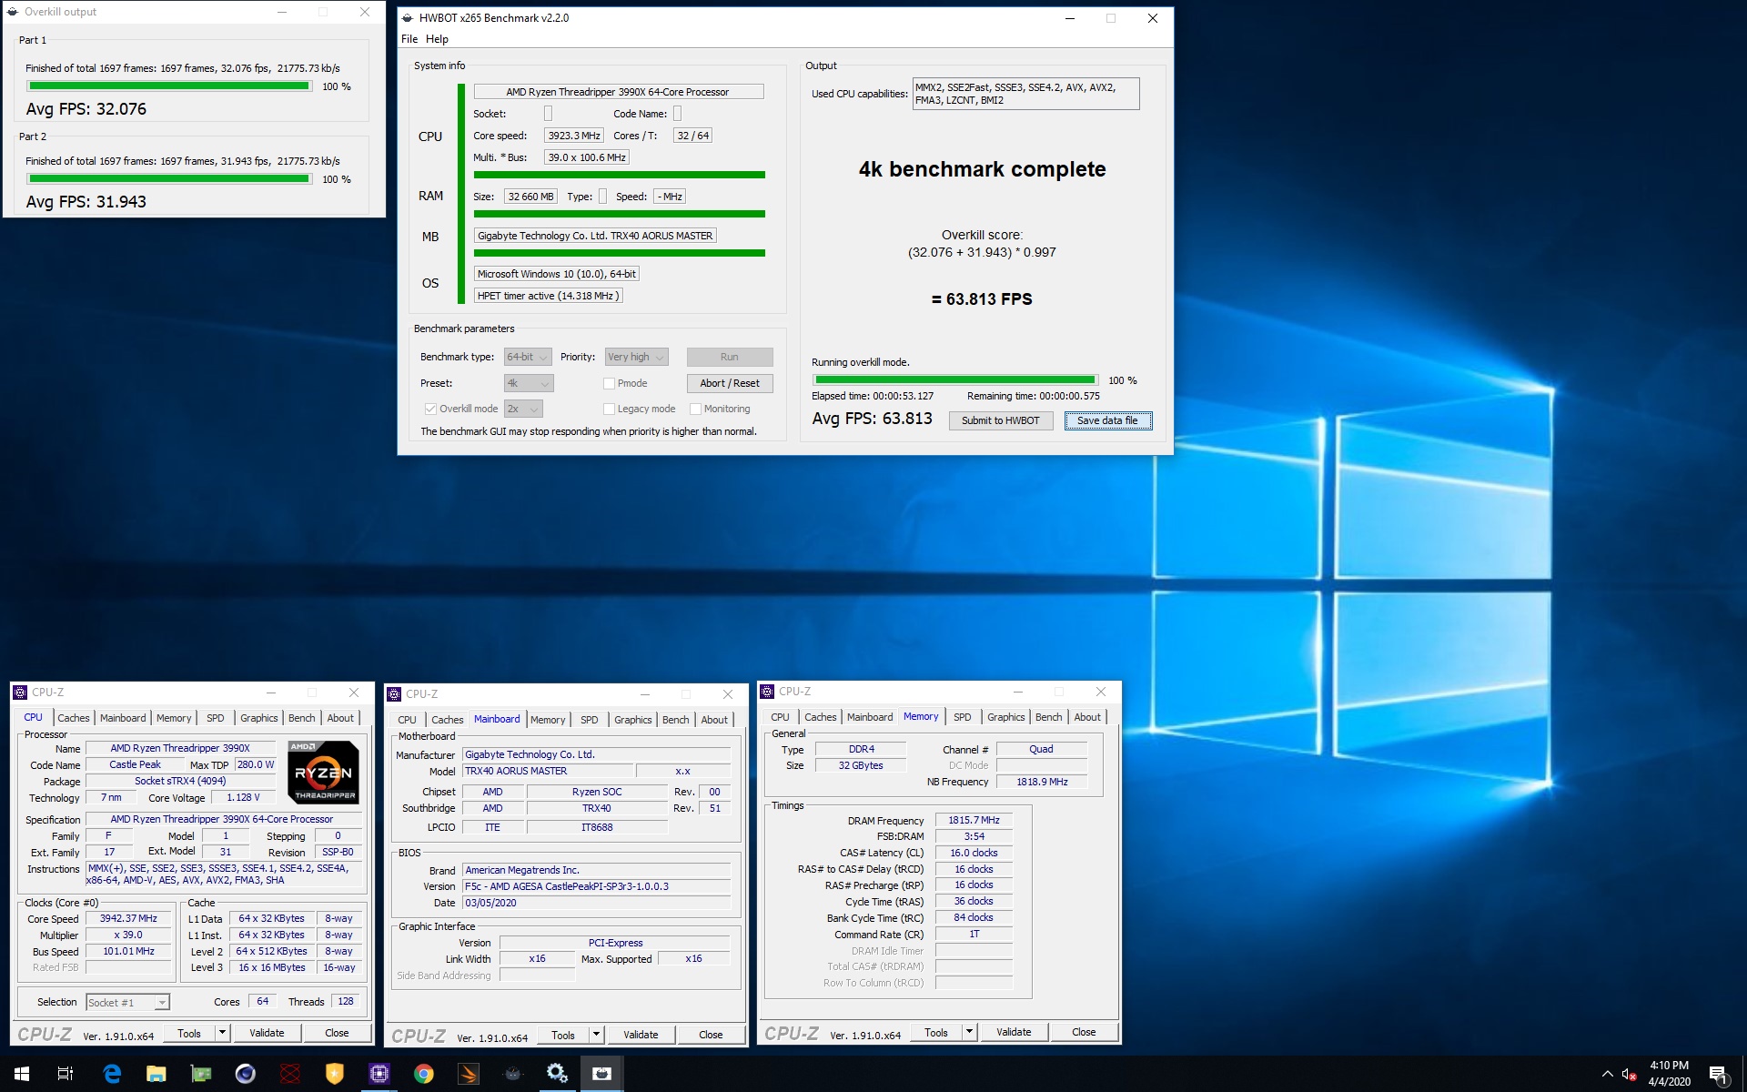Screen dimensions: 1747x1092
Task: Open Graphics tab in left CPU-Z window
Action: pos(259,718)
